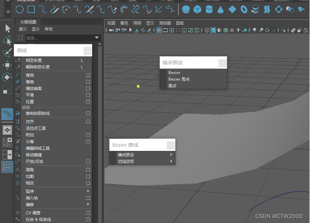Viewport: 310px width, 223px height.
Task: Open viewport bookmarks icon
Action: pyautogui.click(x=130, y=30)
